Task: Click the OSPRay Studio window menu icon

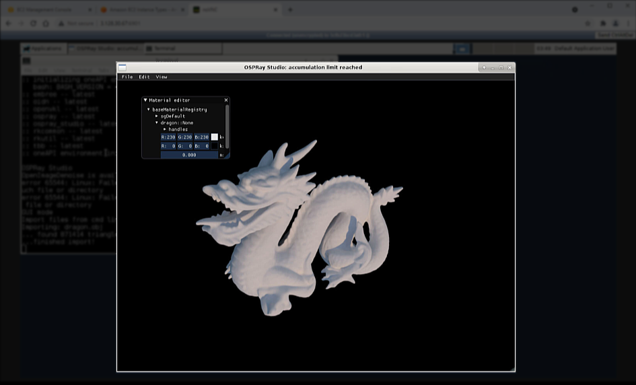Action: tap(122, 67)
